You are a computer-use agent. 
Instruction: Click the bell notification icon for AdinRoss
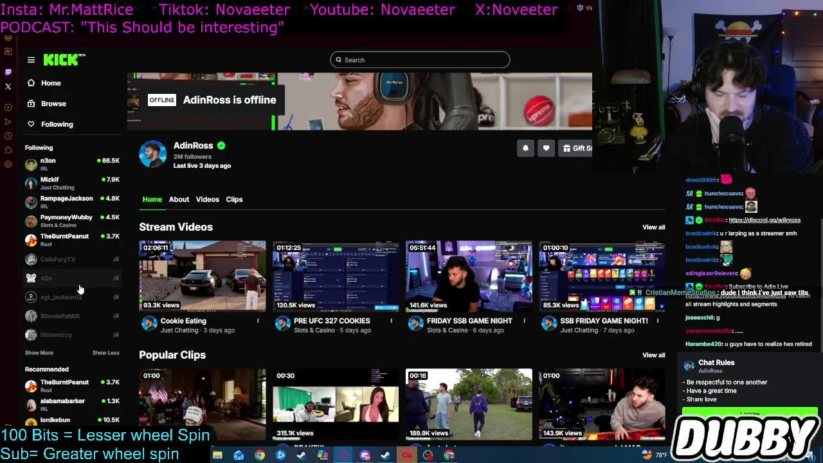pyautogui.click(x=525, y=148)
